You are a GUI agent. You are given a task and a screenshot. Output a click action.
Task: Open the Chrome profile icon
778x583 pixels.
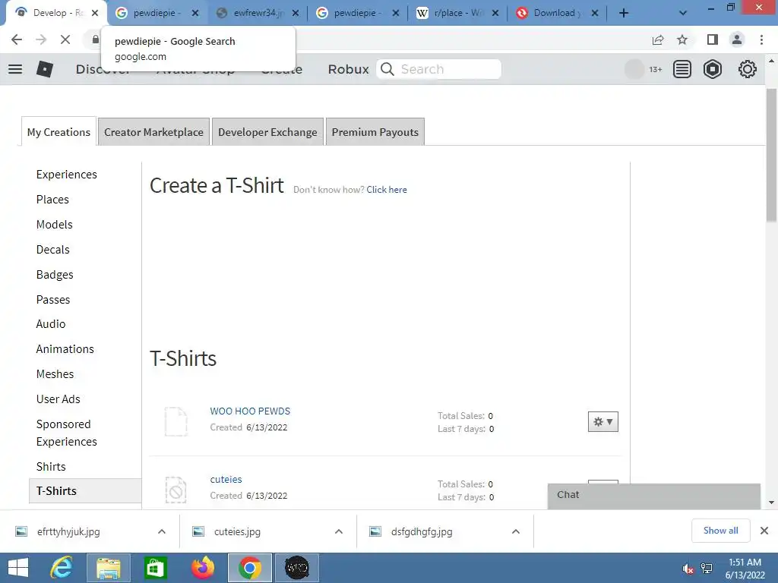pyautogui.click(x=737, y=39)
